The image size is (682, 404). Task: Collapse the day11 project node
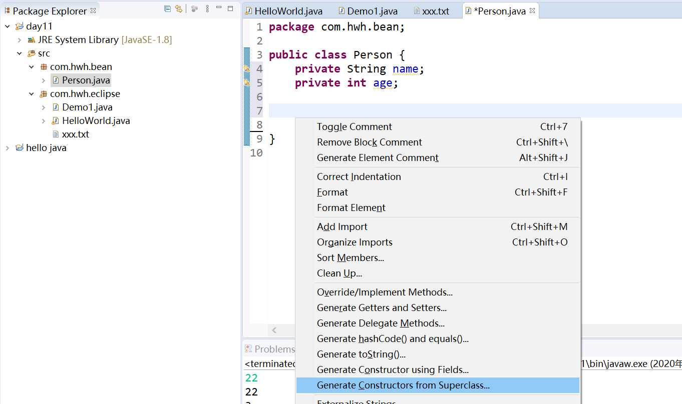coord(8,26)
